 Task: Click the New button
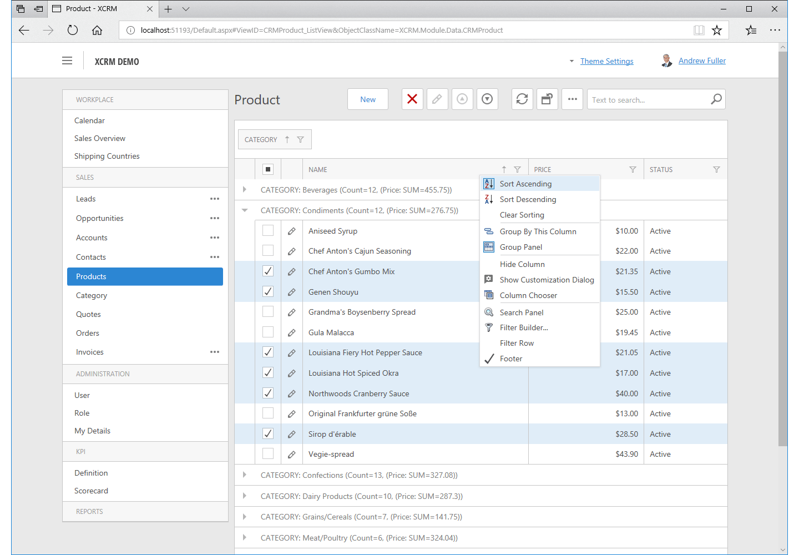point(368,99)
